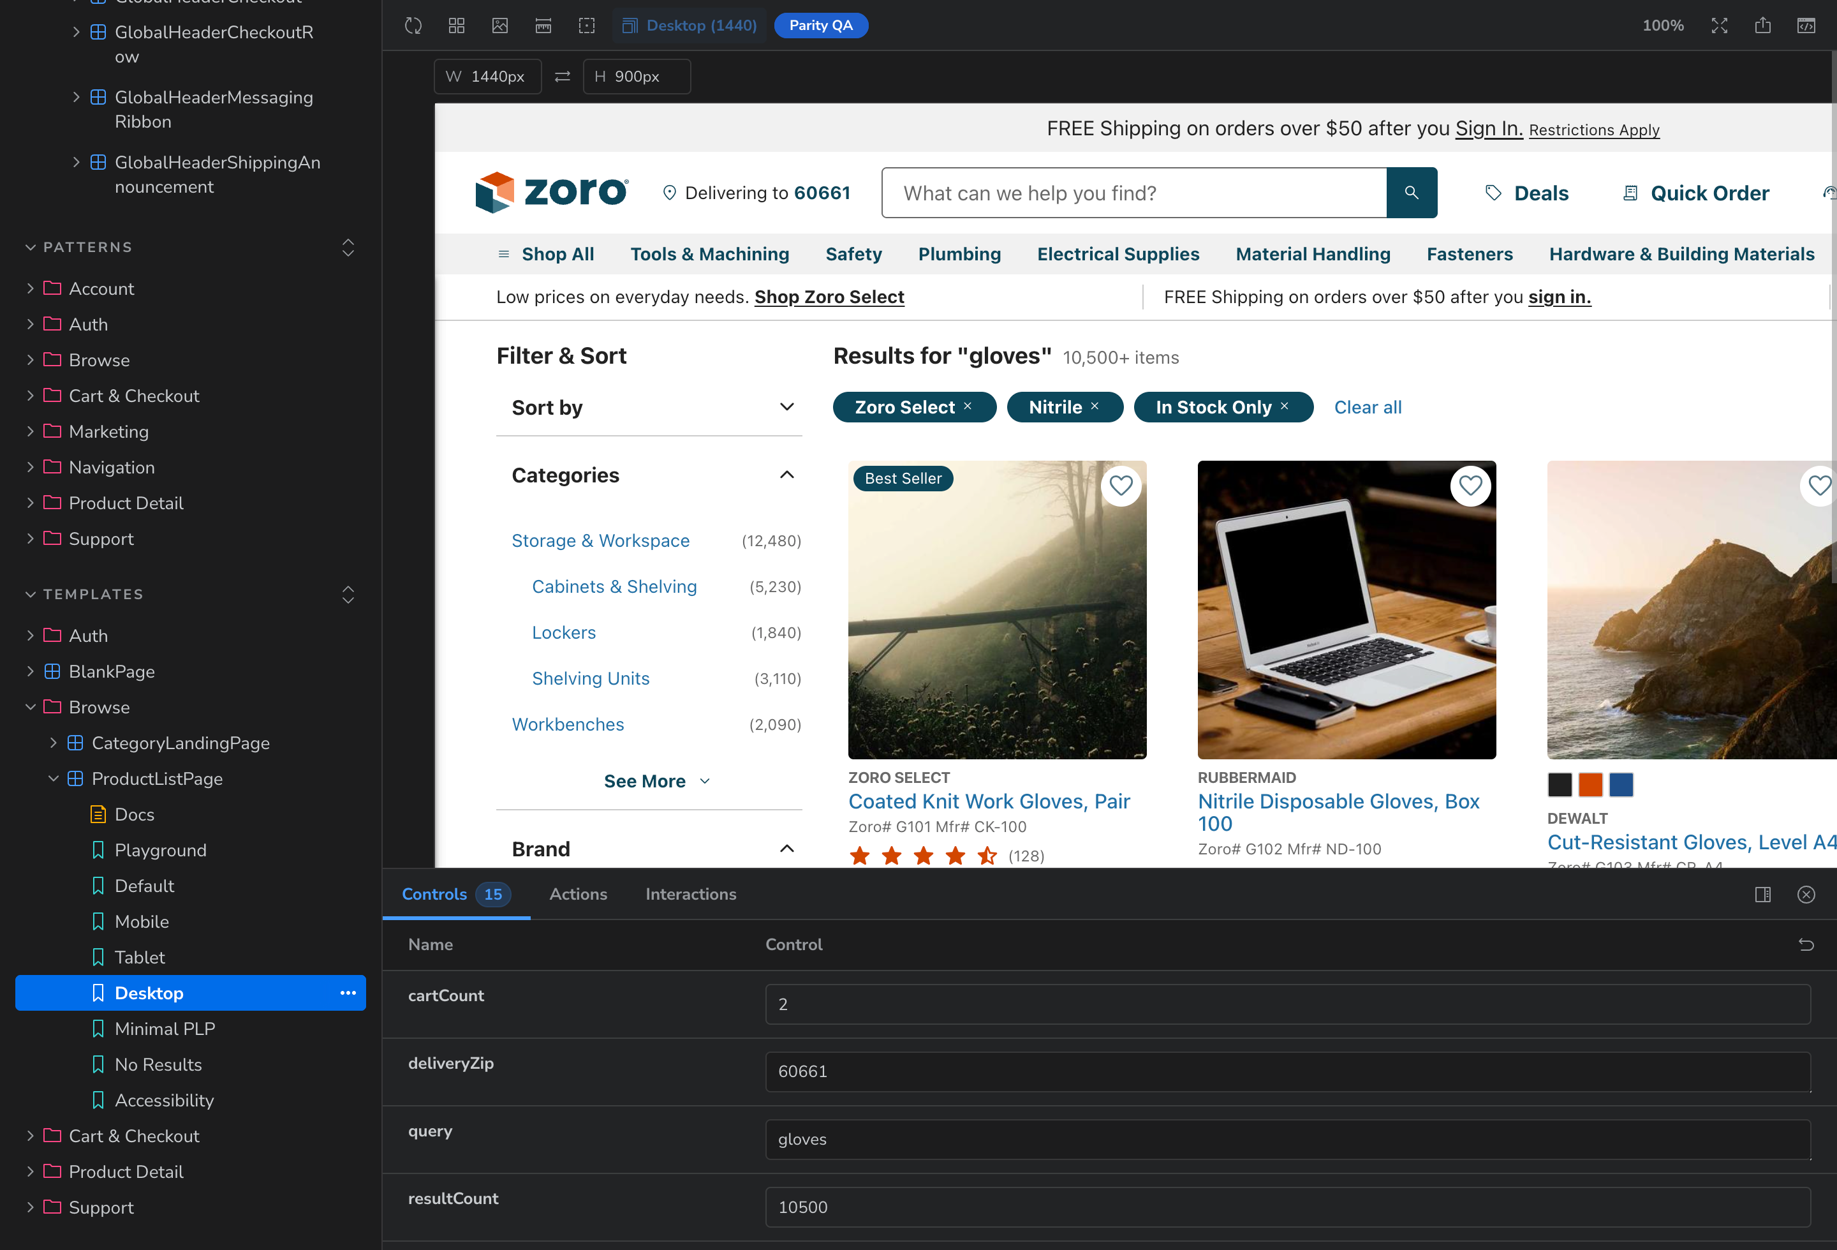Click the Parity QA badge
Viewport: 1837px width, 1250px height.
pos(820,26)
